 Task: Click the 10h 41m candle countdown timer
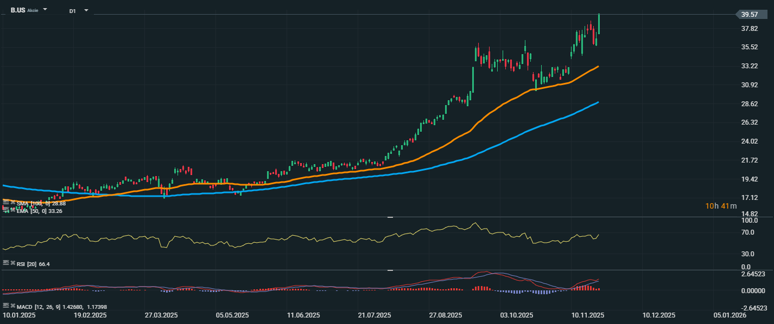[x=721, y=206]
